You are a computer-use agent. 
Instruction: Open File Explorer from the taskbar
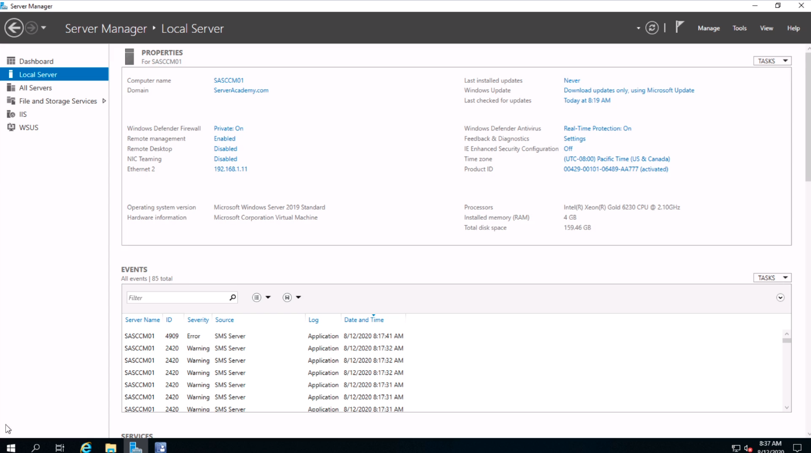(111, 447)
